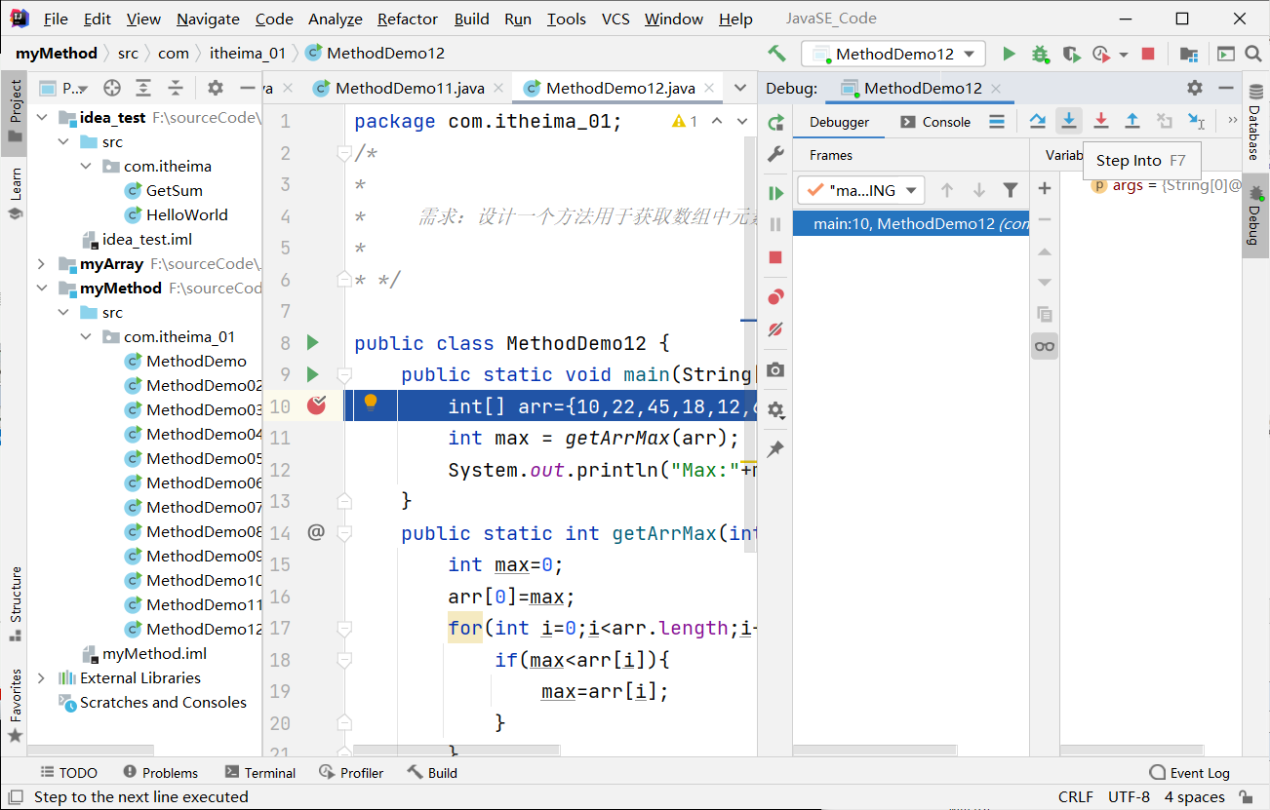
Task: Open the TODO tool window
Action: (68, 772)
